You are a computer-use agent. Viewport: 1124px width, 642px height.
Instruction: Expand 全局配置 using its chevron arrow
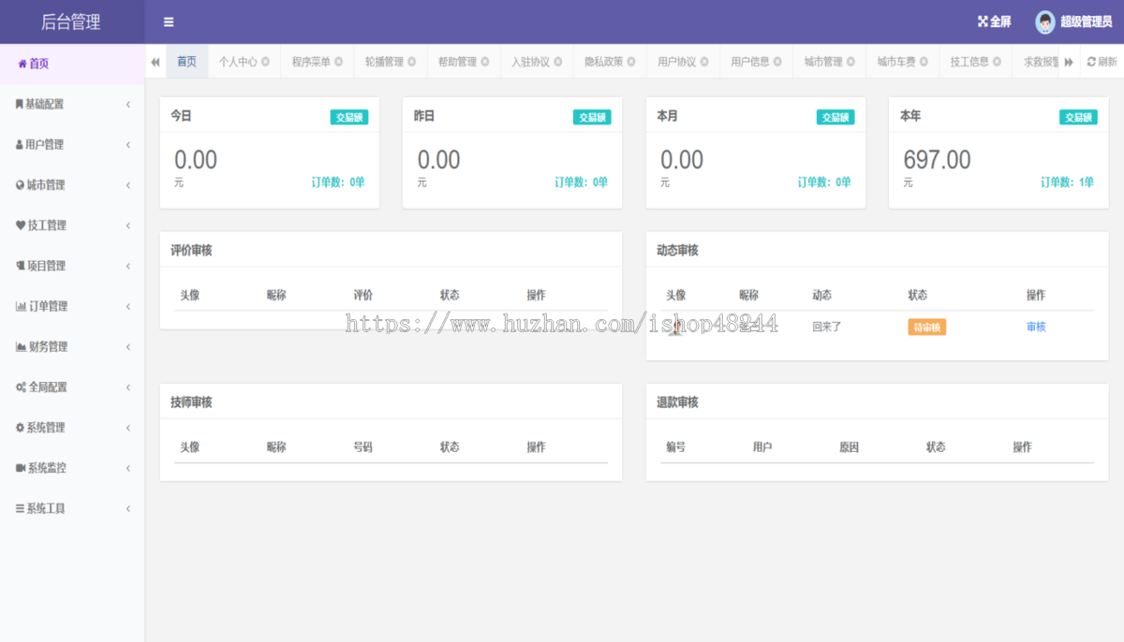point(127,387)
